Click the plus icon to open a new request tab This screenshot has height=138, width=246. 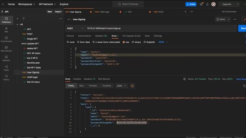[x=185, y=11]
